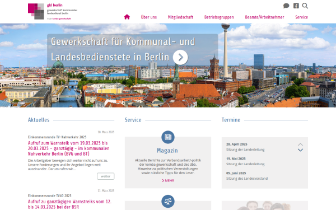Click 'Sitzung des Landesvorstand' entry
Screen dimensions: 336x210
pos(247,179)
